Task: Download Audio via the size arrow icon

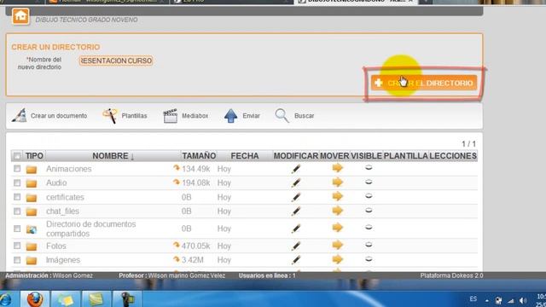Action: (x=177, y=182)
